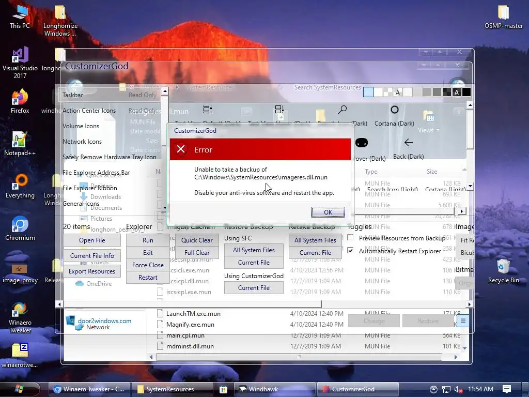Launch Visual Studio 2017 shortcut
The height and width of the screenshot is (397, 529).
[20, 64]
